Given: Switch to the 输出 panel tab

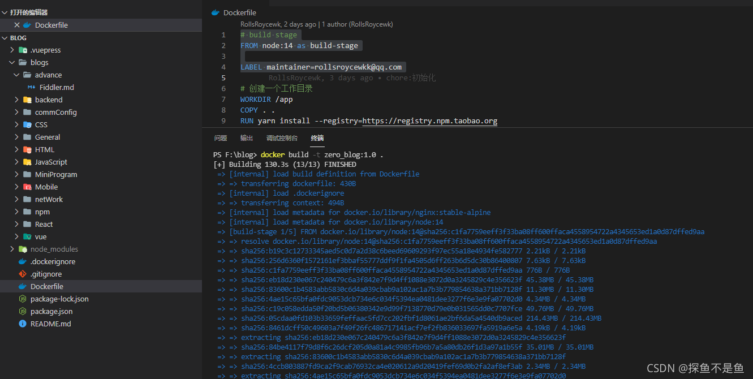Looking at the screenshot, I should (247, 138).
